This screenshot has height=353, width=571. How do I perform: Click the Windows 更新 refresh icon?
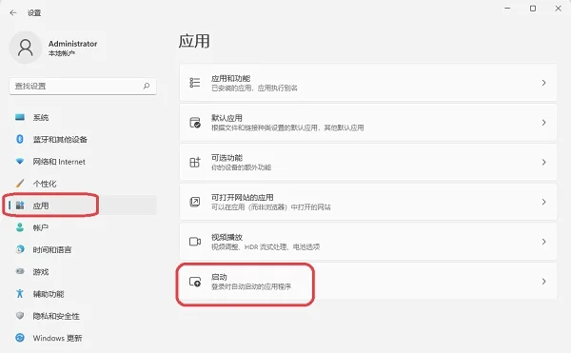[20, 338]
